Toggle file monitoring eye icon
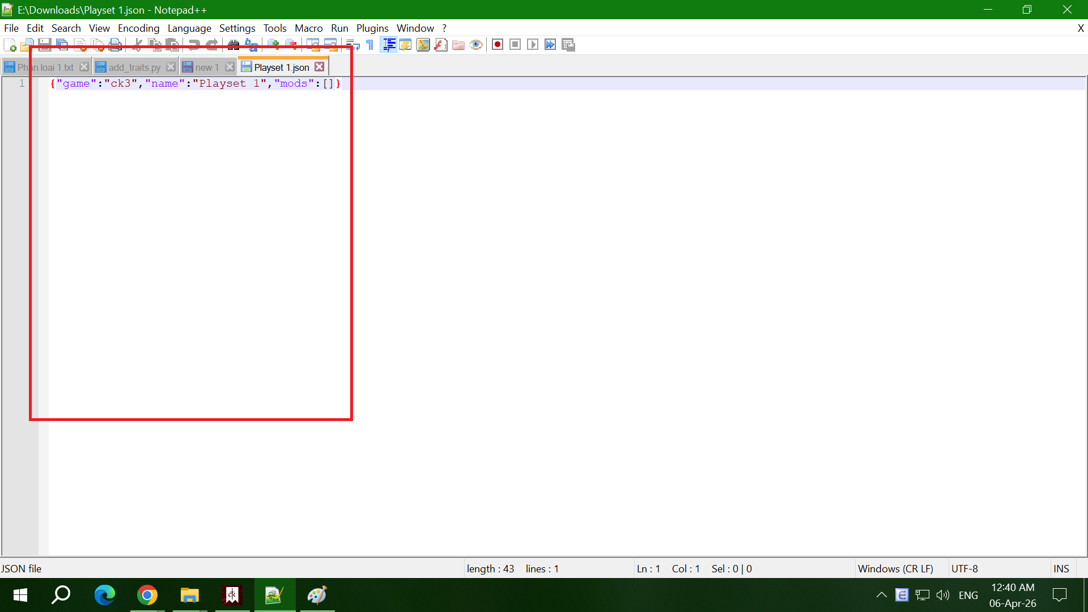The image size is (1088, 612). 476,45
